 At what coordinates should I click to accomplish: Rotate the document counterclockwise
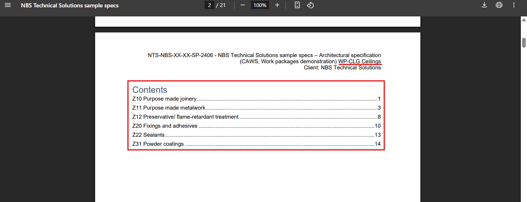tap(310, 5)
